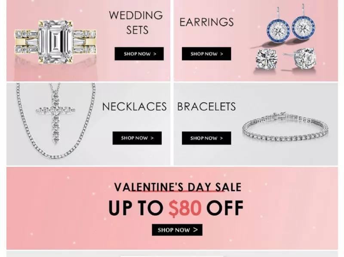Click the arrow on Valentine's Shop Now button
Screen dimensions: 344x257
196,229
